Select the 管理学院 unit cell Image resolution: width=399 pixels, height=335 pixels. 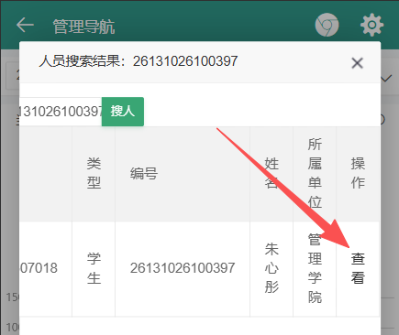click(315, 269)
